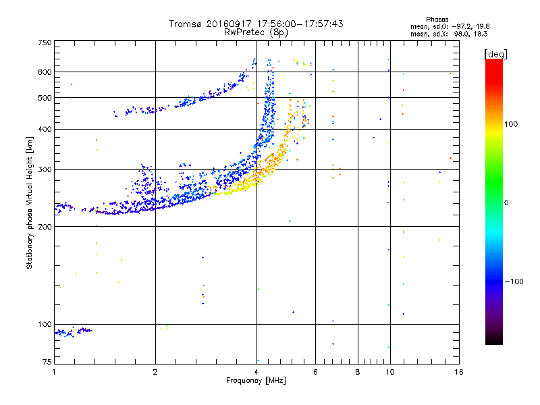Click the plot title 'Tromsø 20160917 17:56:00-17:57:43'

pyautogui.click(x=256, y=24)
